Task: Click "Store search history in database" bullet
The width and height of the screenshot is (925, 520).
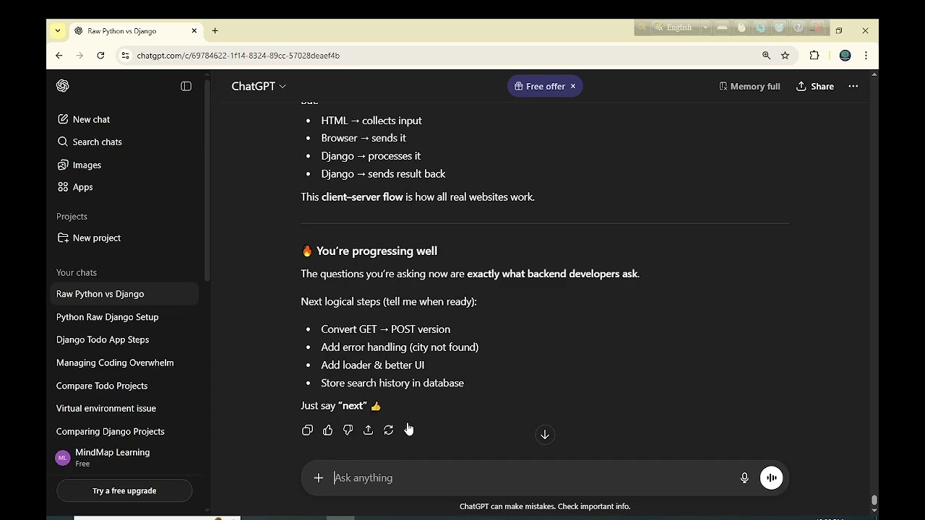Action: tap(392, 383)
